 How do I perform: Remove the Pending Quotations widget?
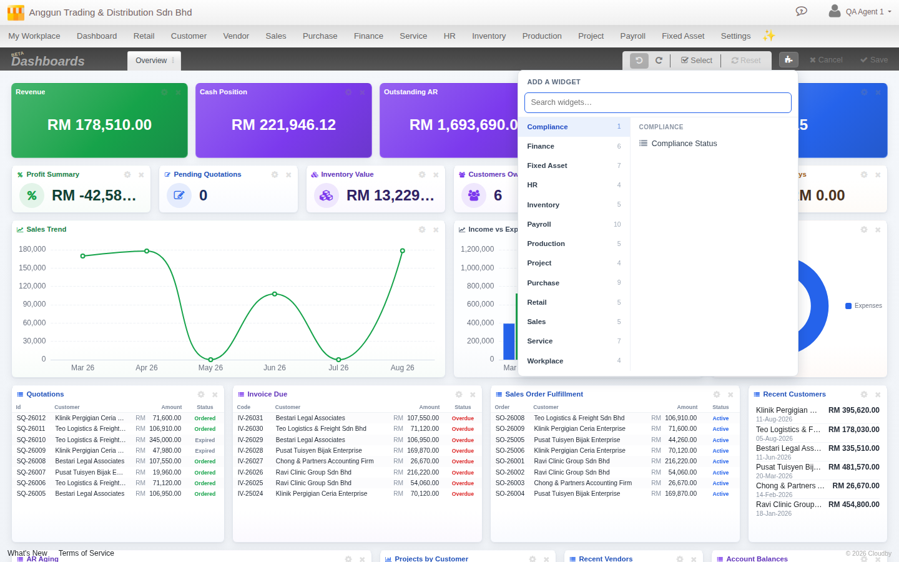pyautogui.click(x=288, y=175)
